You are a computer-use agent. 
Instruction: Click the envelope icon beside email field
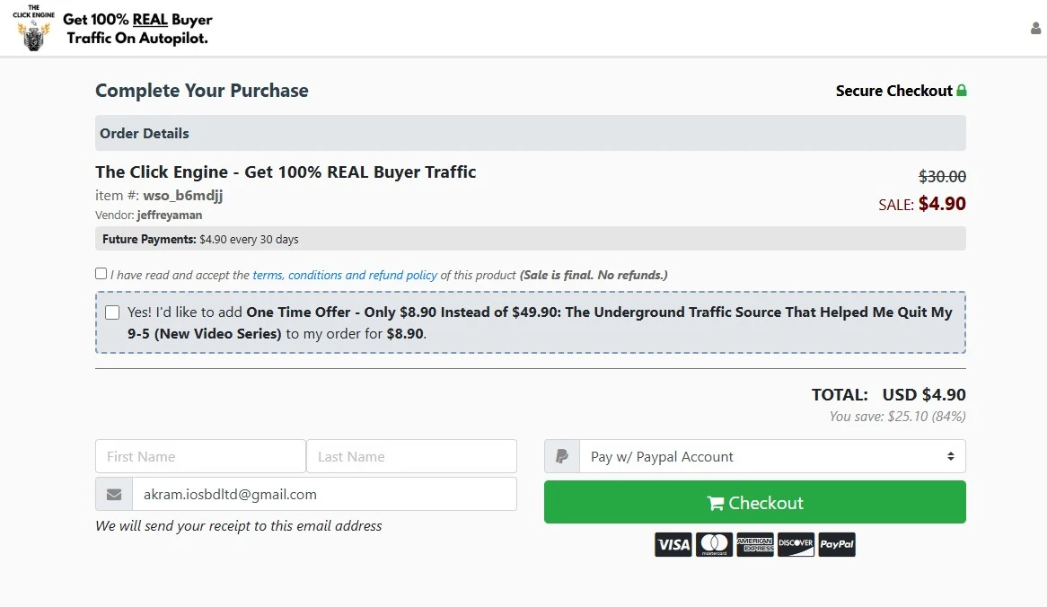click(114, 494)
